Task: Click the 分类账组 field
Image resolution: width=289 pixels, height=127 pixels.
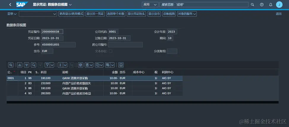Action: (172, 51)
